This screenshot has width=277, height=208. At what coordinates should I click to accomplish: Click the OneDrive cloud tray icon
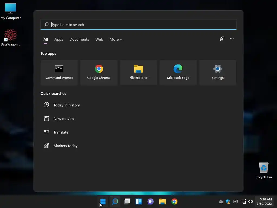(x=221, y=201)
